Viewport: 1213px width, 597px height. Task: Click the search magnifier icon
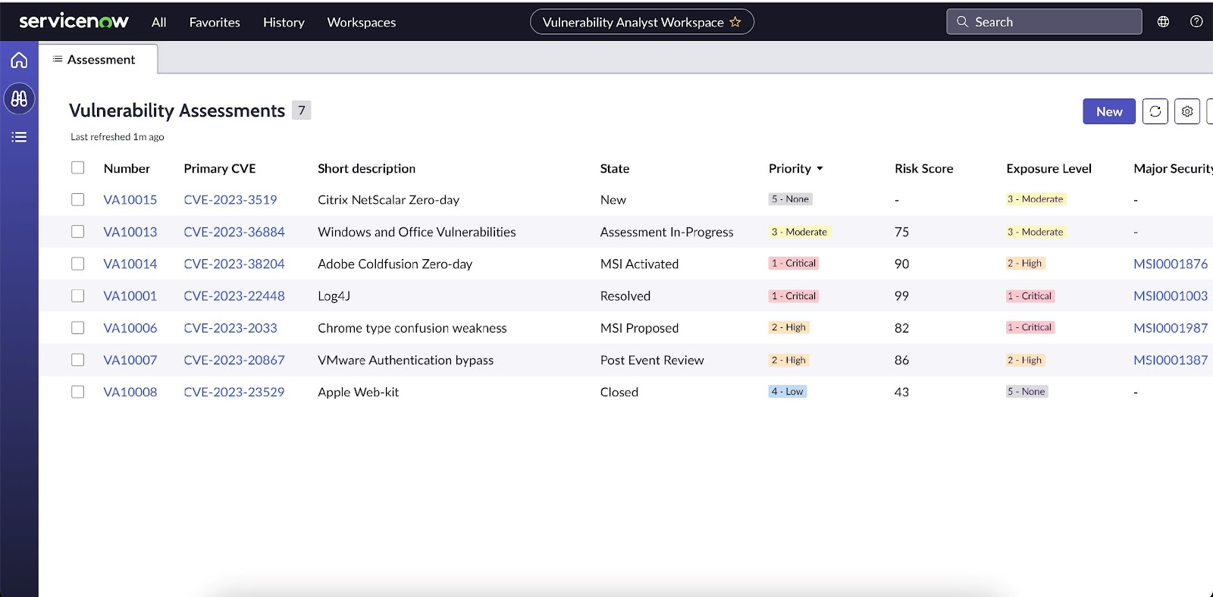click(x=962, y=22)
